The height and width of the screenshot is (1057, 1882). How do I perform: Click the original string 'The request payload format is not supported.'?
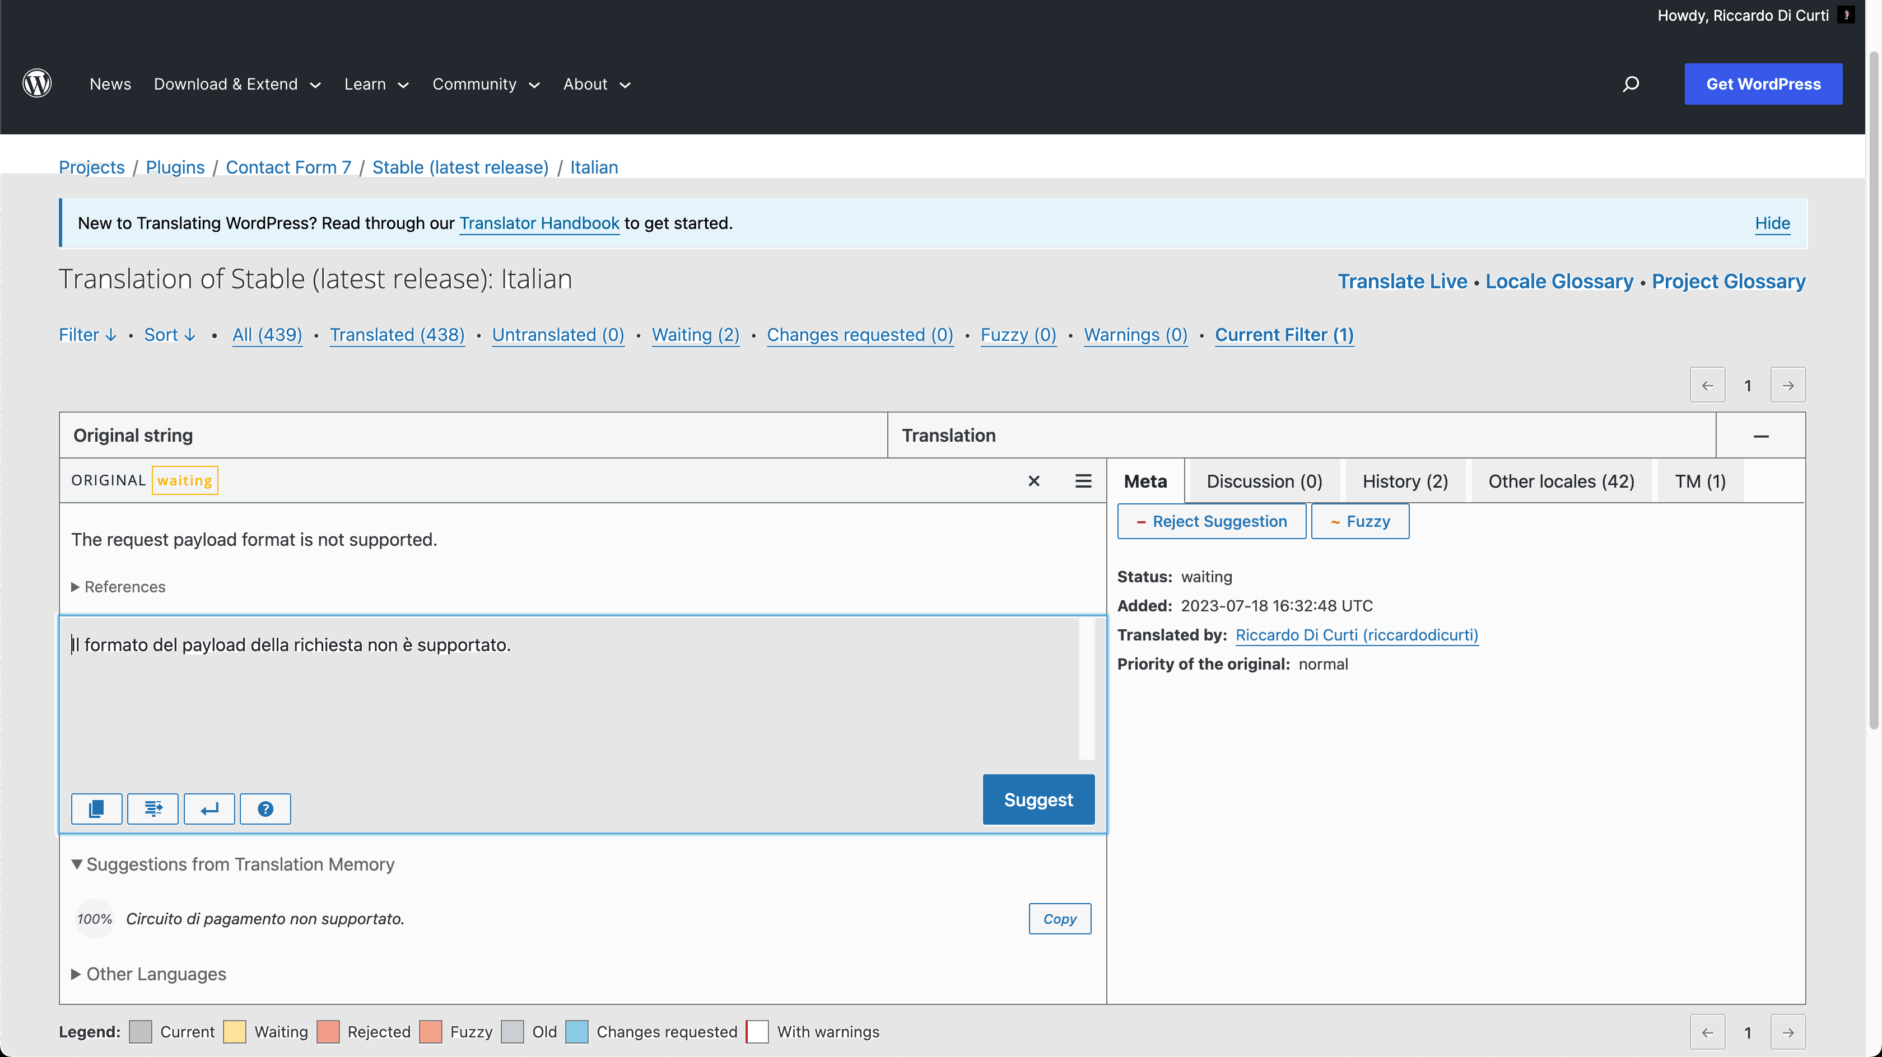point(254,540)
